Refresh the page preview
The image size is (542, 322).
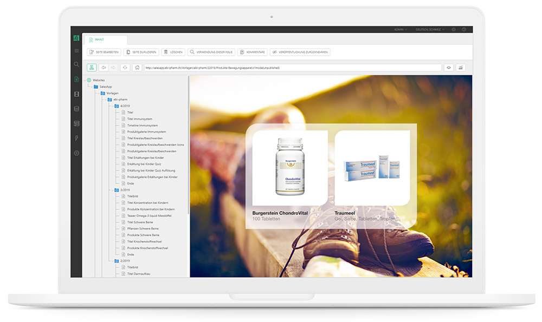click(125, 68)
